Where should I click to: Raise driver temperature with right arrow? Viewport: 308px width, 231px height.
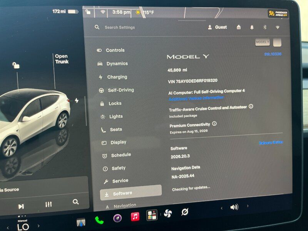38,226
